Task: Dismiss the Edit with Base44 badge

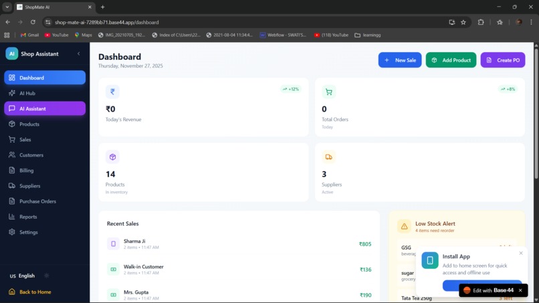Action: (520, 290)
